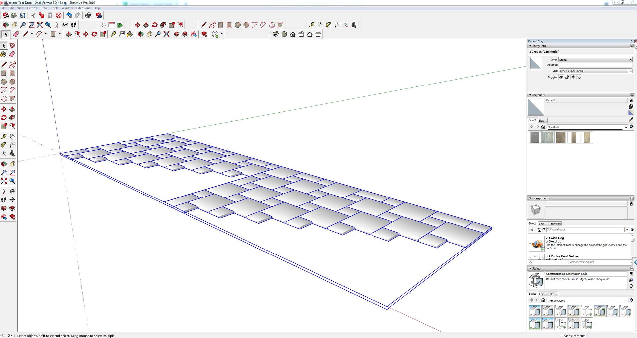Image resolution: width=637 pixels, height=338 pixels.
Task: Click the Print icon in top toolbar
Action: click(88, 15)
